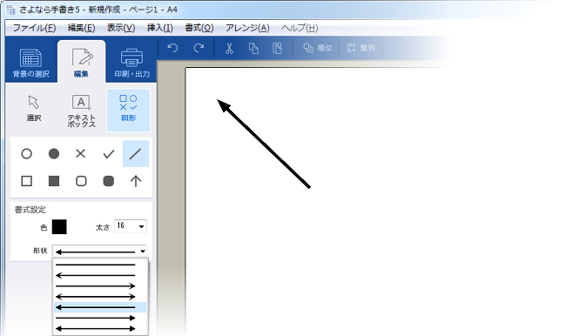Open the 印刷・出力 tab

131,61
